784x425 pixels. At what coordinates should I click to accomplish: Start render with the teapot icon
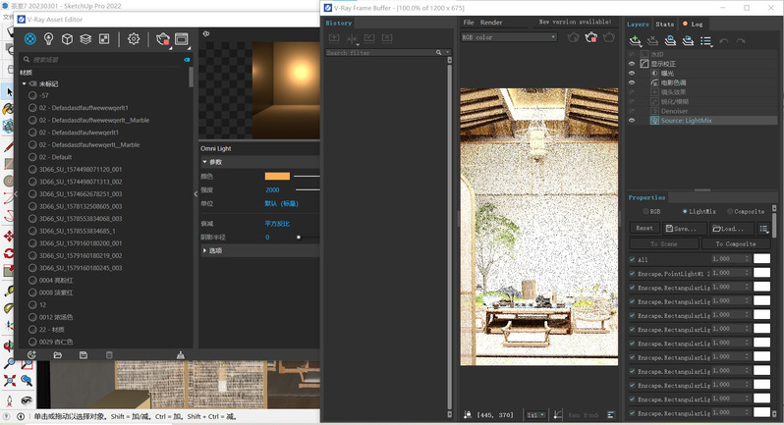[162, 39]
